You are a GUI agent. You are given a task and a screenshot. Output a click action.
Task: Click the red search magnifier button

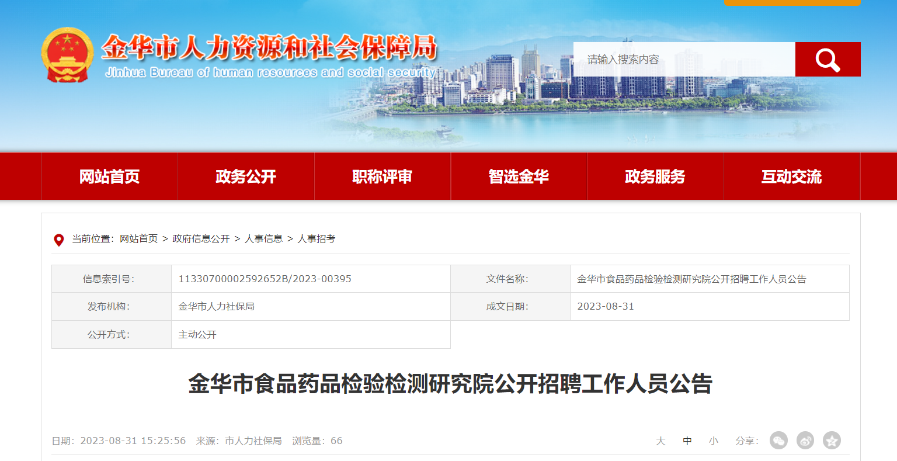[828, 60]
